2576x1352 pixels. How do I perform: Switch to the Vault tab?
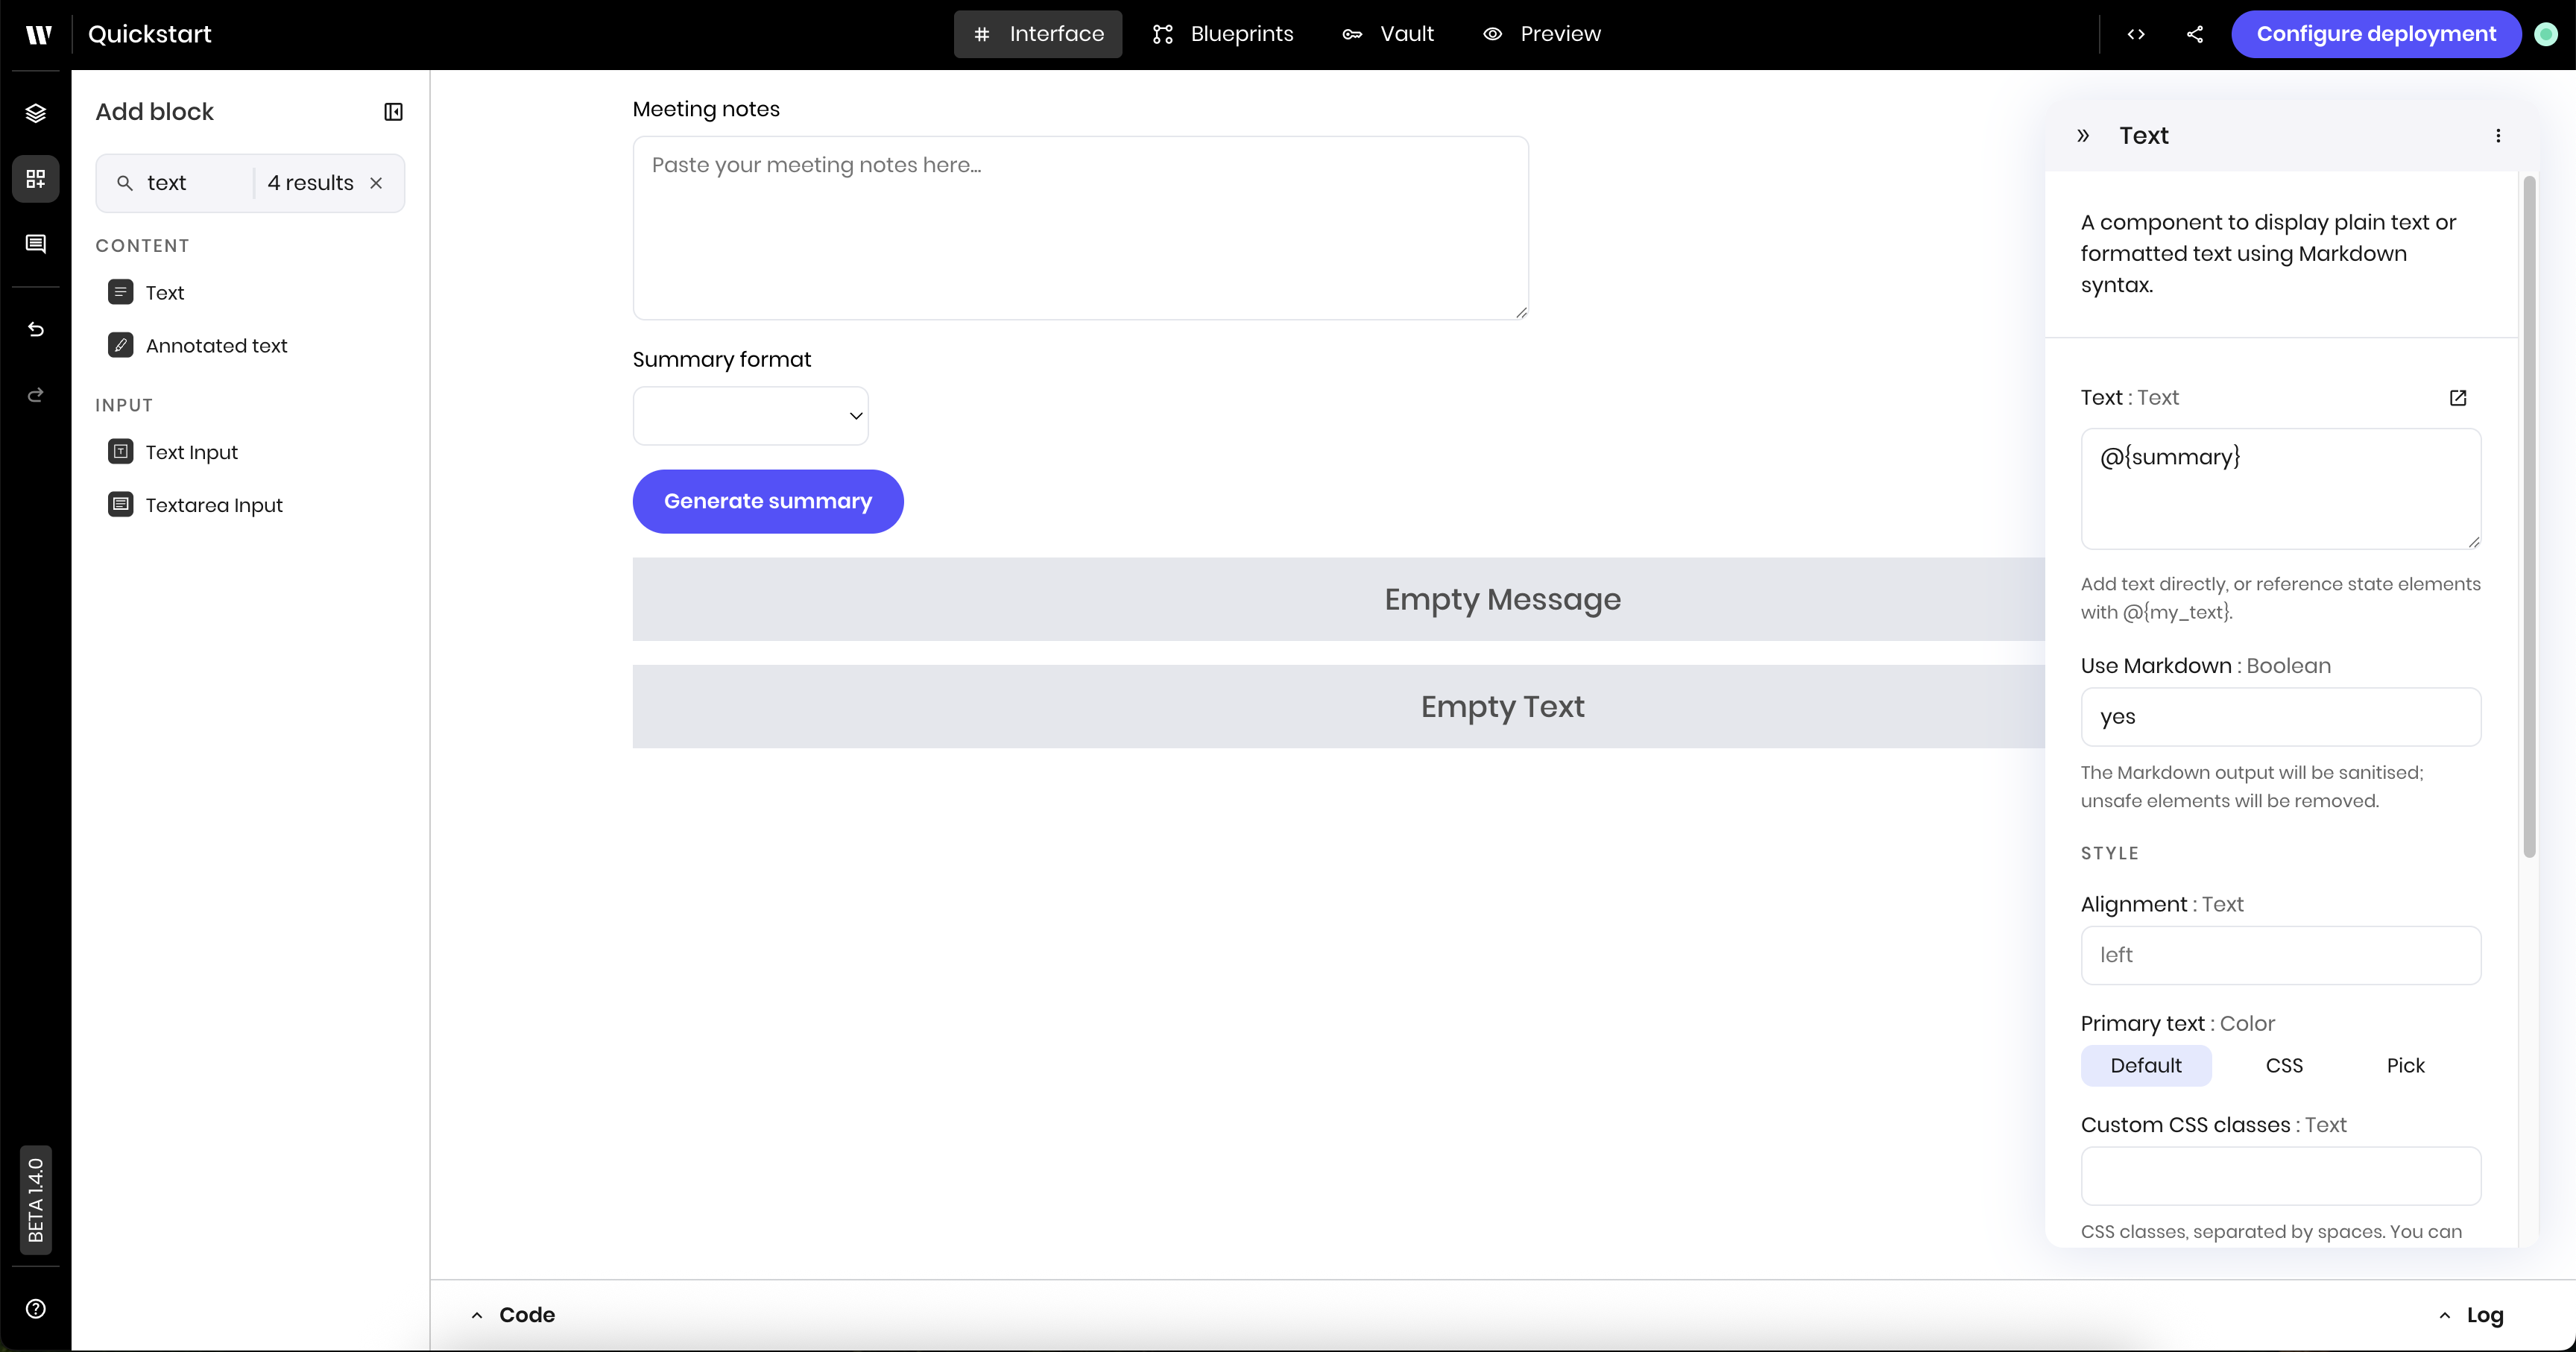pos(1388,34)
